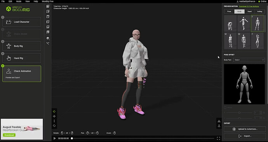Enable the Mirror checkbox
The width and height of the screenshot is (268, 142).
[x=225, y=108]
